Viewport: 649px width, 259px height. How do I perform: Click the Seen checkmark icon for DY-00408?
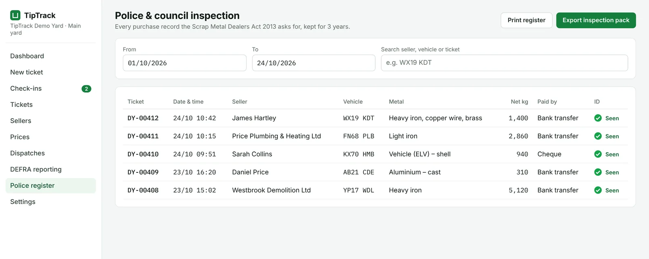598,190
